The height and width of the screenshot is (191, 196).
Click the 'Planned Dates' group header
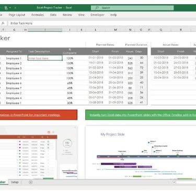[x=105, y=45]
